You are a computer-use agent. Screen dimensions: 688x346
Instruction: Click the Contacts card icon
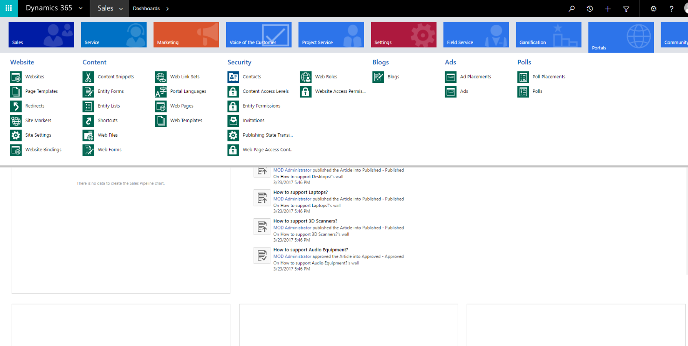click(x=233, y=77)
